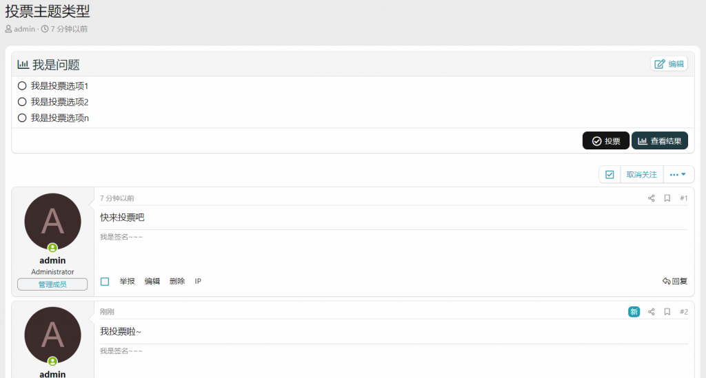Click 举报 report link on post #1
The height and width of the screenshot is (378, 706).
tap(127, 282)
